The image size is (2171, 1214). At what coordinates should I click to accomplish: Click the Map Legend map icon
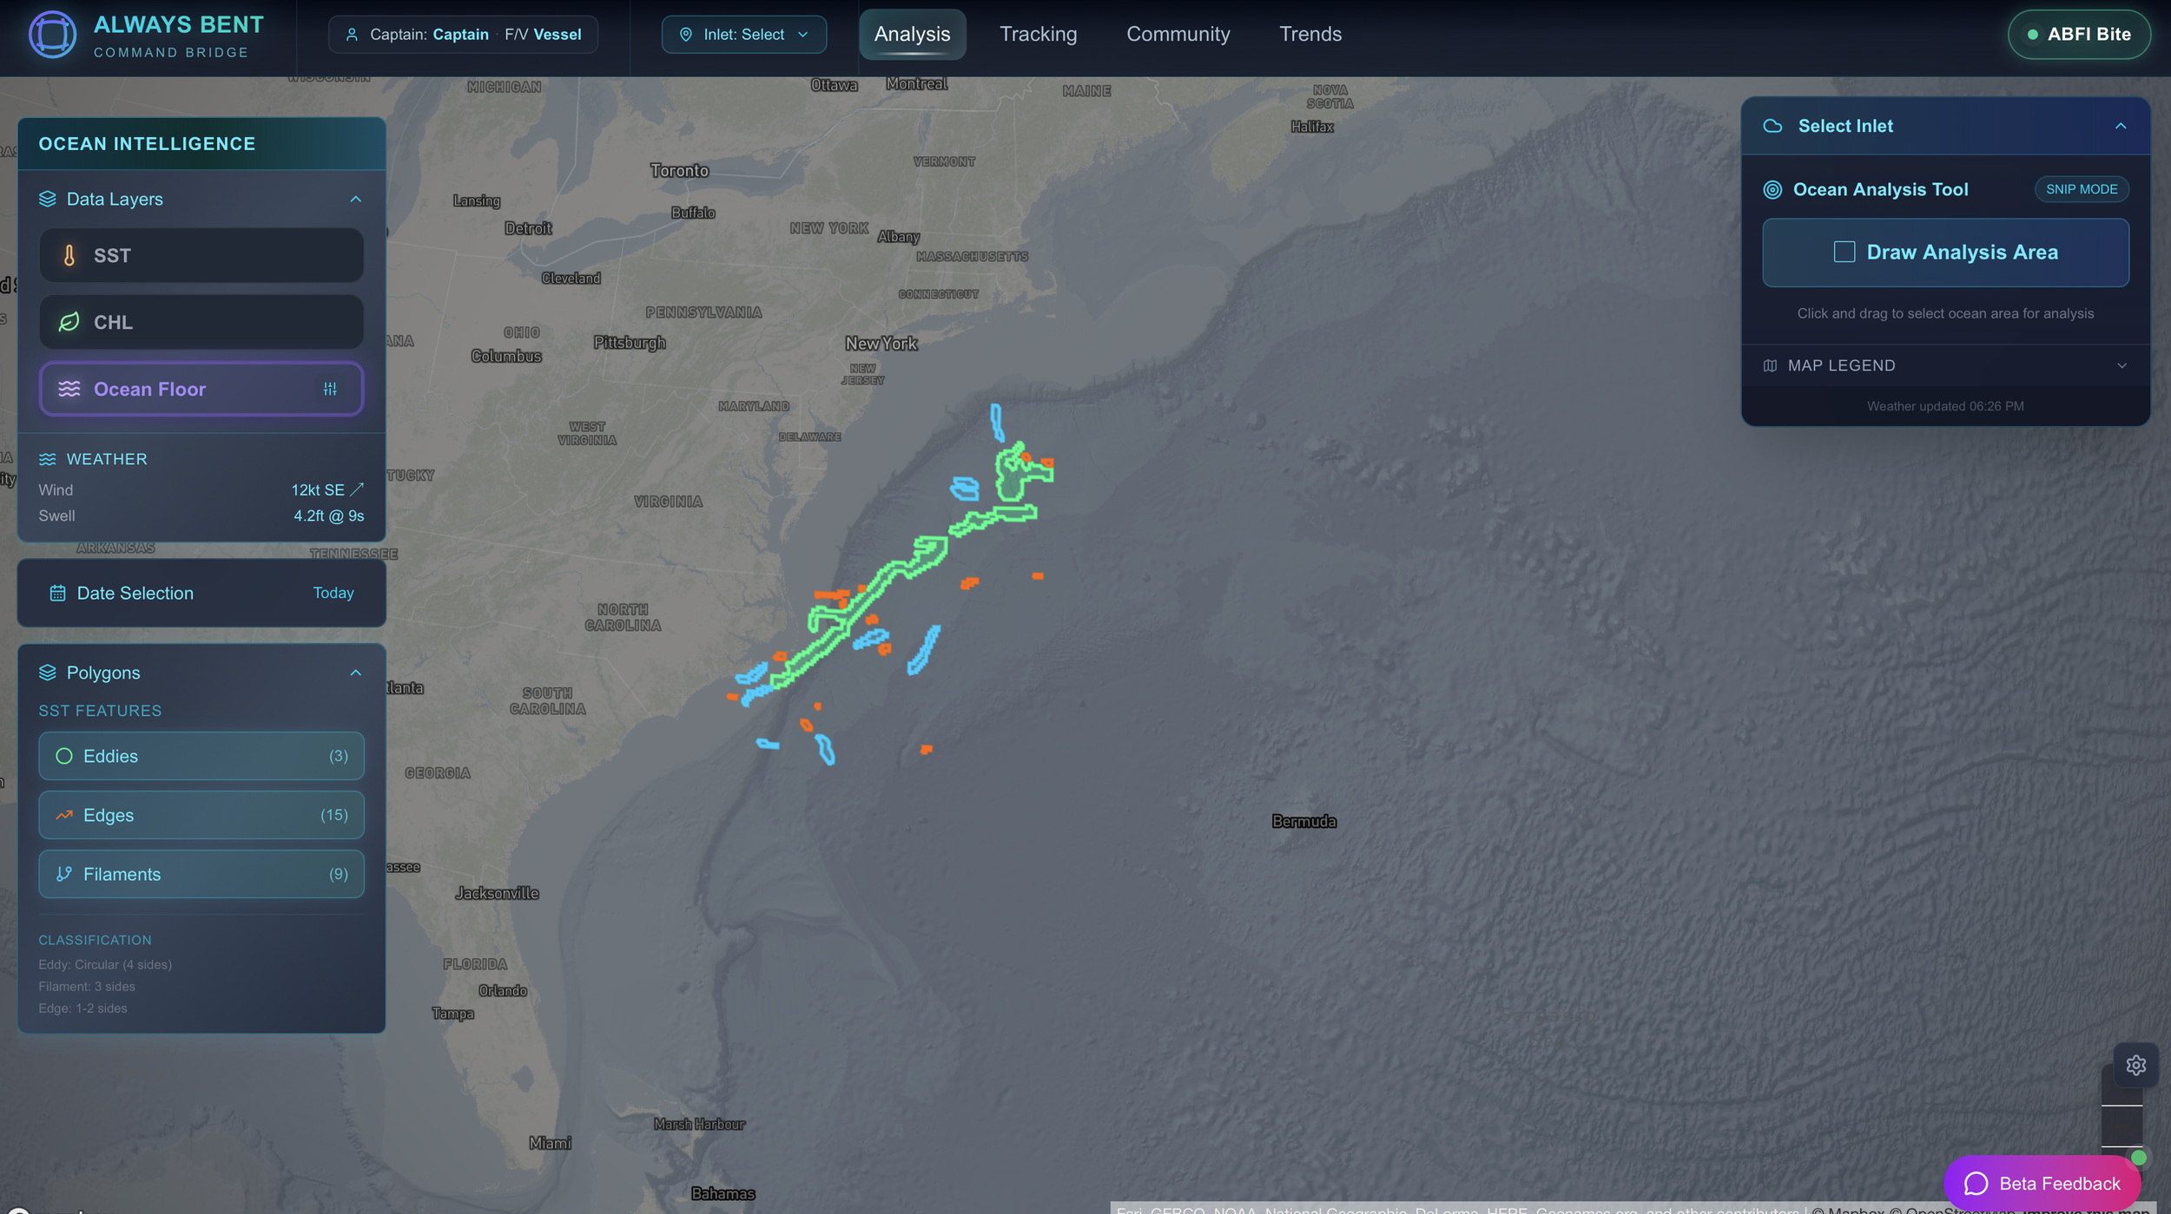tap(1770, 365)
